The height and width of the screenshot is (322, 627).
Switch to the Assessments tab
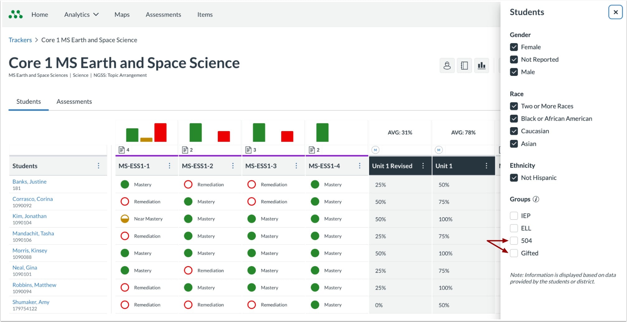[74, 102]
